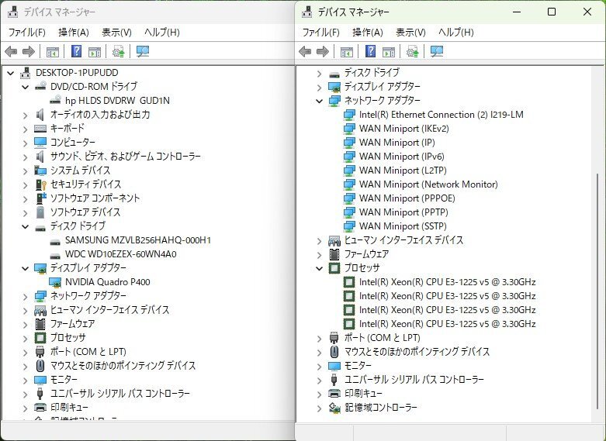Expand プロセッサ in left window
Screen dimensions: 606x441
(26, 338)
